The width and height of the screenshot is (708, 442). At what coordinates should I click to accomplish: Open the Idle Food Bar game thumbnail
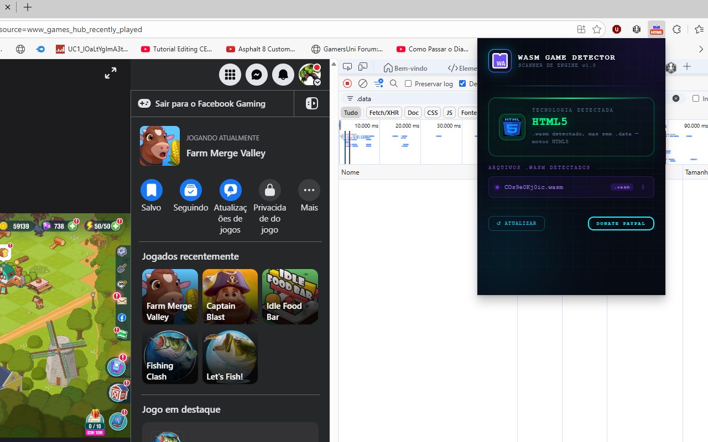(x=290, y=297)
